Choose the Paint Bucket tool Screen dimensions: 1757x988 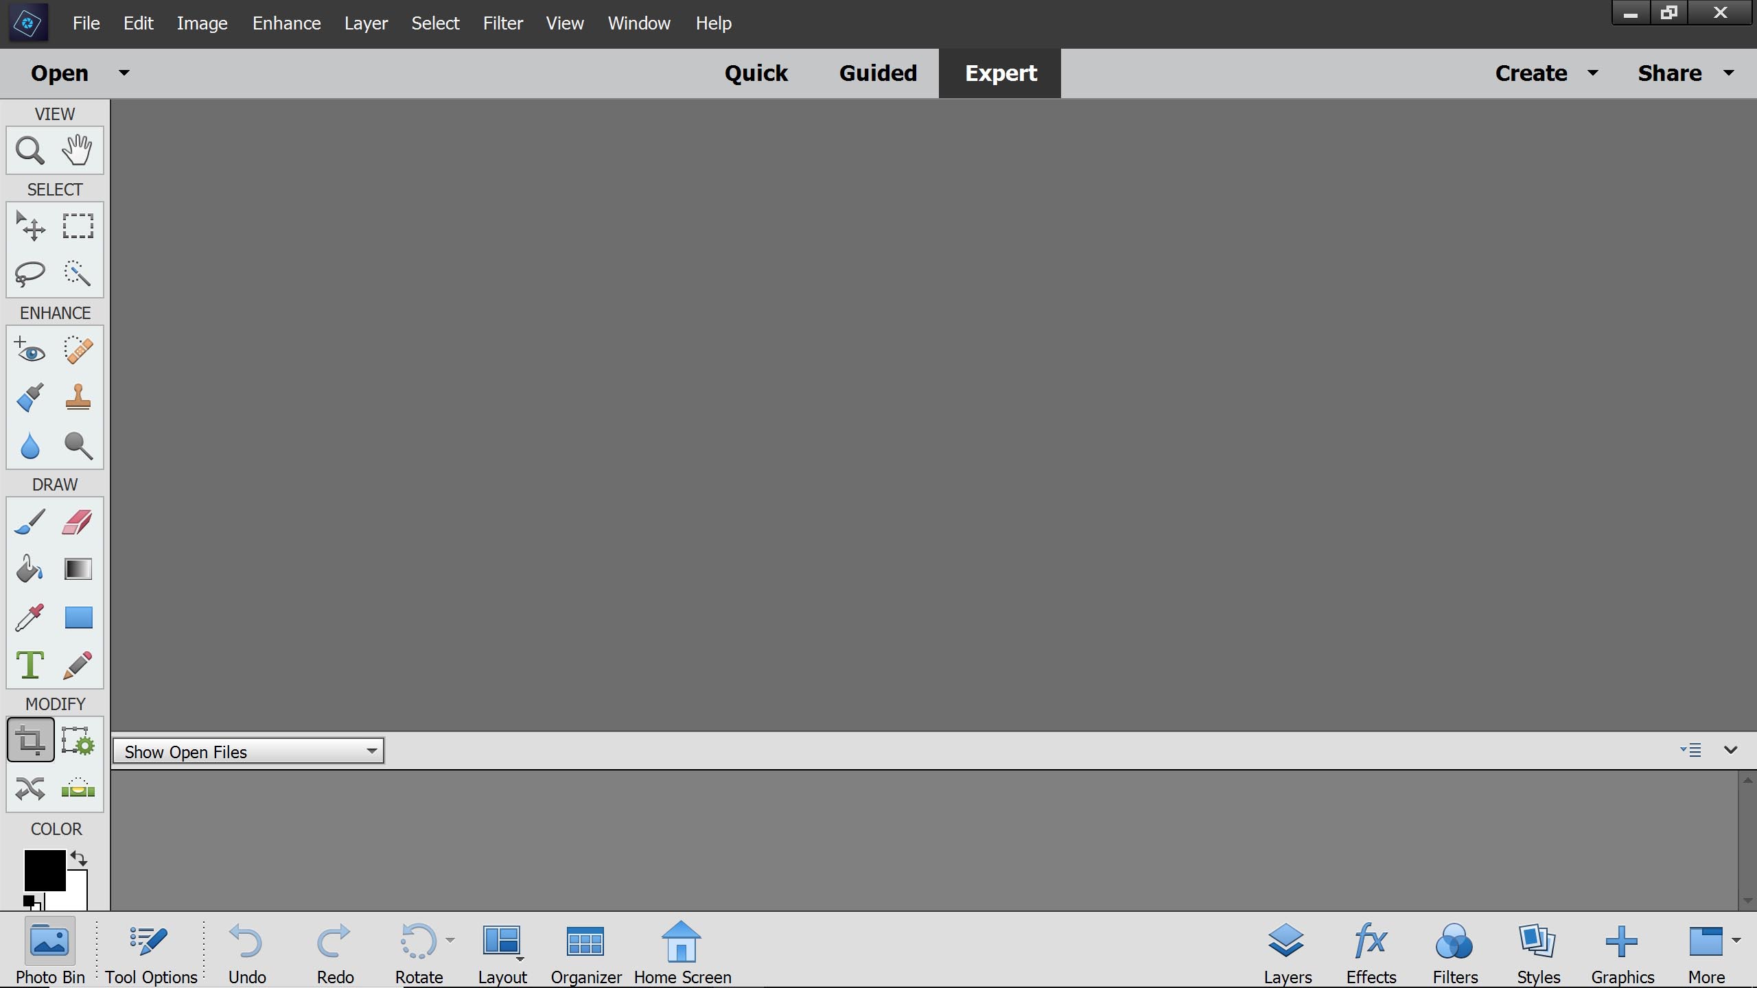pos(30,569)
